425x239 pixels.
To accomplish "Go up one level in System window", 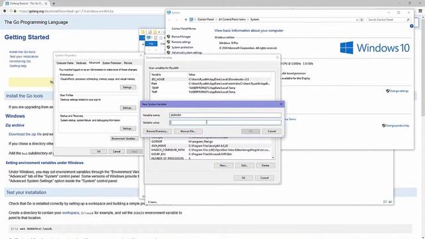I will coord(186,19).
